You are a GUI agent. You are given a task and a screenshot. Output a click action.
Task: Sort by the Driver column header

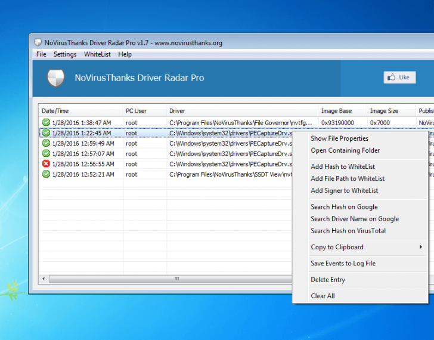pos(242,111)
